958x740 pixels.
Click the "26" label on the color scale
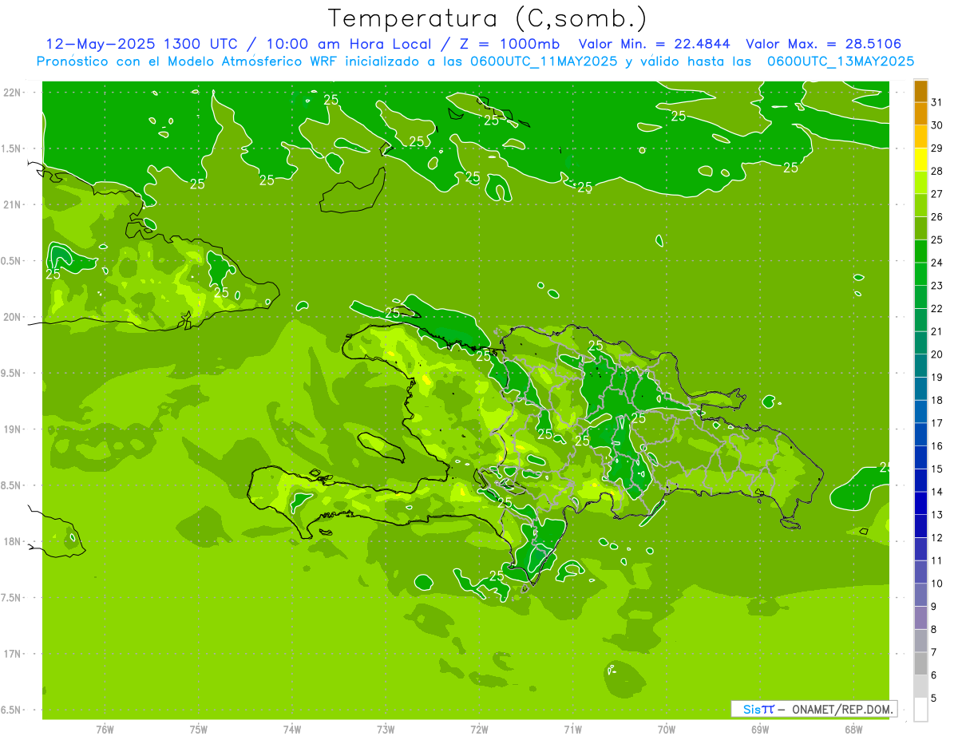pos(937,217)
